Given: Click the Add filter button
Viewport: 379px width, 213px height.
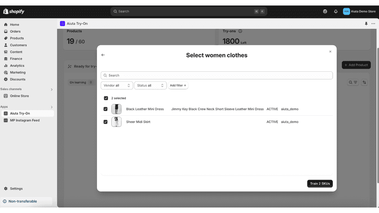Looking at the screenshot, I should (x=178, y=85).
